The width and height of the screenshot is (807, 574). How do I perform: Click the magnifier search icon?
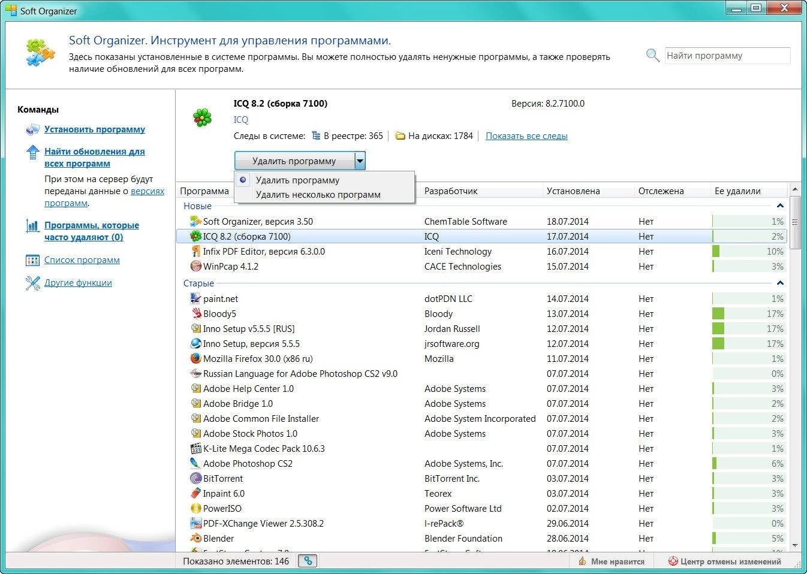coord(652,56)
